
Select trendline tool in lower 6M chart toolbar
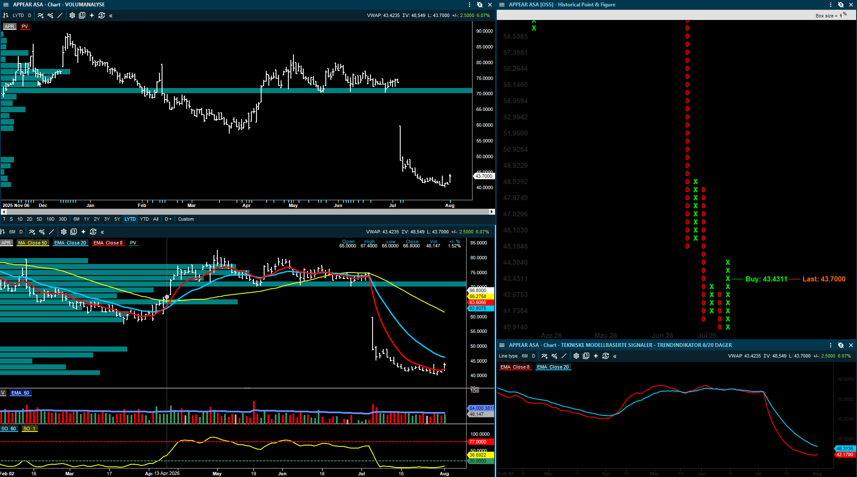pos(51,232)
